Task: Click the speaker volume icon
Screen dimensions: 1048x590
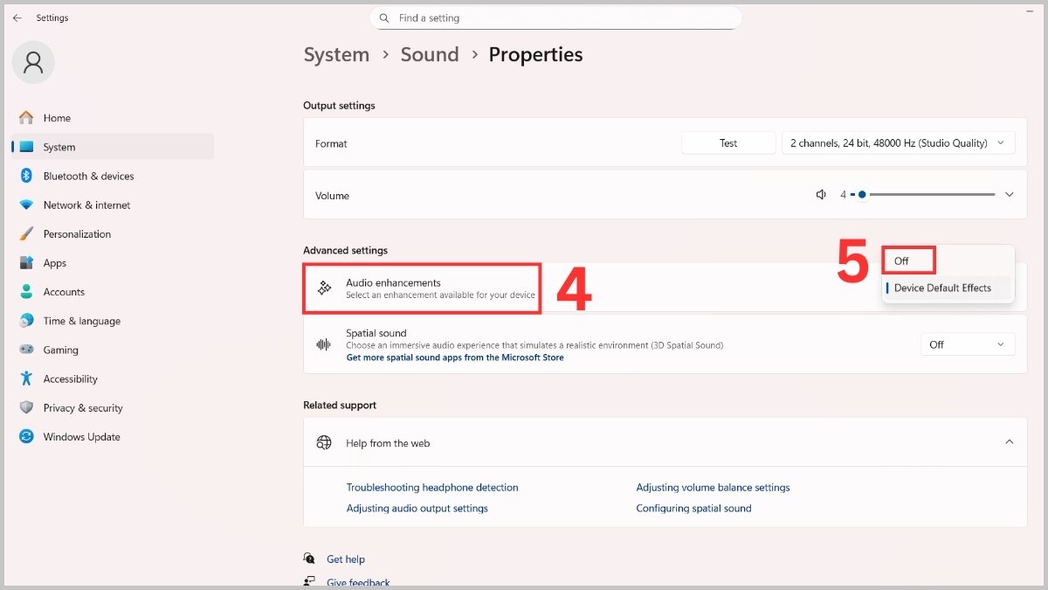Action: (821, 194)
